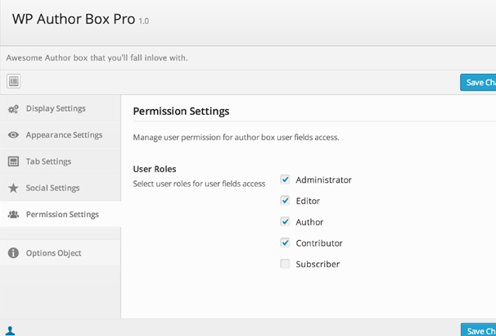
Task: Click the gears icon beside Display Settings
Action: (13, 109)
